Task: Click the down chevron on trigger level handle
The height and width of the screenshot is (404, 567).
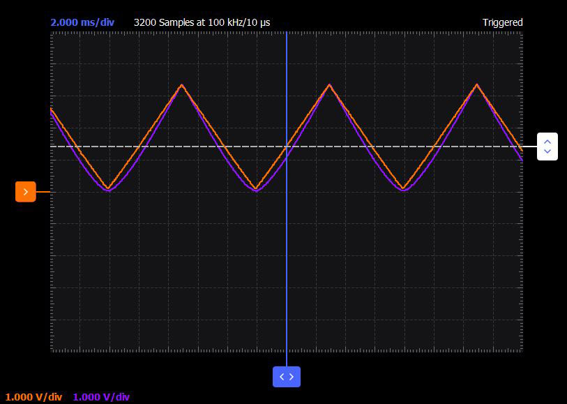Action: 547,151
